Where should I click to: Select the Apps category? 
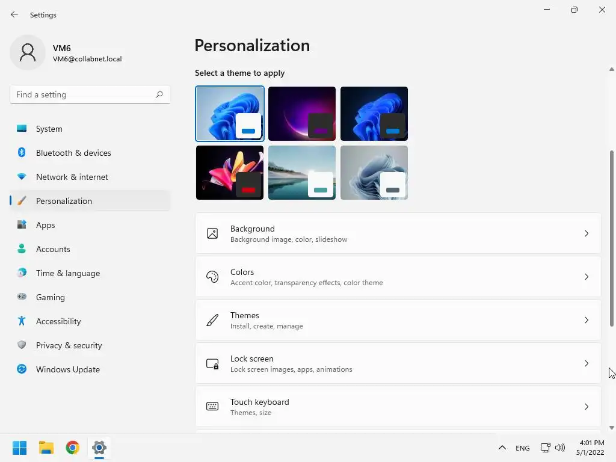(90, 225)
